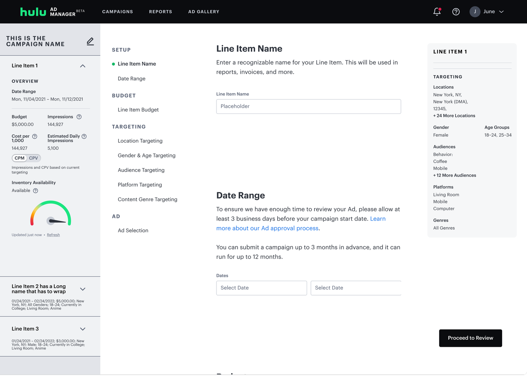Image resolution: width=527 pixels, height=377 pixels.
Task: Click the Inventory Availability help icon
Action: [x=35, y=191]
